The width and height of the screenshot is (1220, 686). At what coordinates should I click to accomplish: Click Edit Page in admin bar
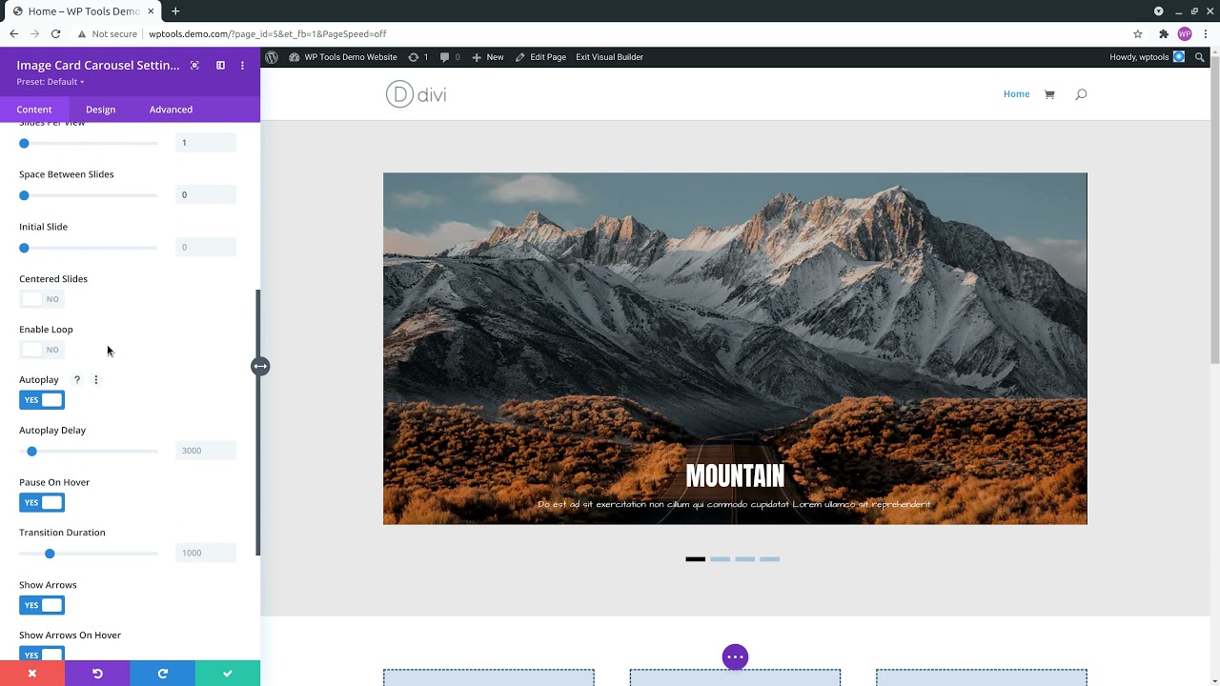(x=540, y=57)
